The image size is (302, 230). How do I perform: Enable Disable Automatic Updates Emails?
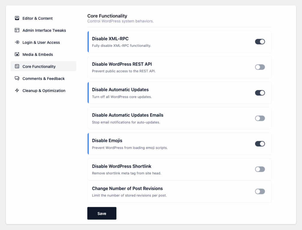point(260,118)
